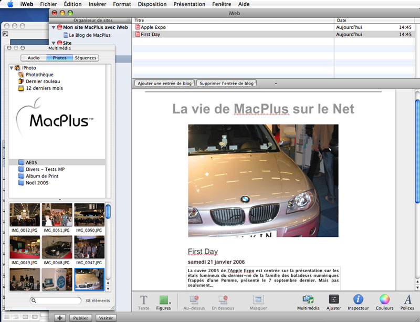
Task: Click the Visiter button
Action: pyautogui.click(x=106, y=318)
